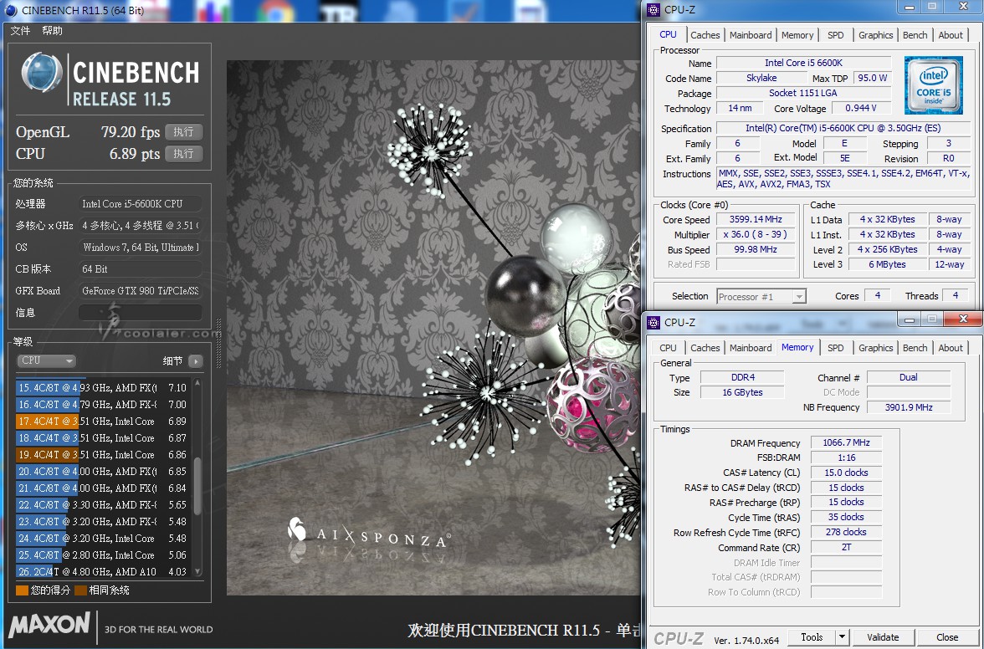Open the Bench tab in the lower CPU-Z window
984x649 pixels.
coord(915,348)
